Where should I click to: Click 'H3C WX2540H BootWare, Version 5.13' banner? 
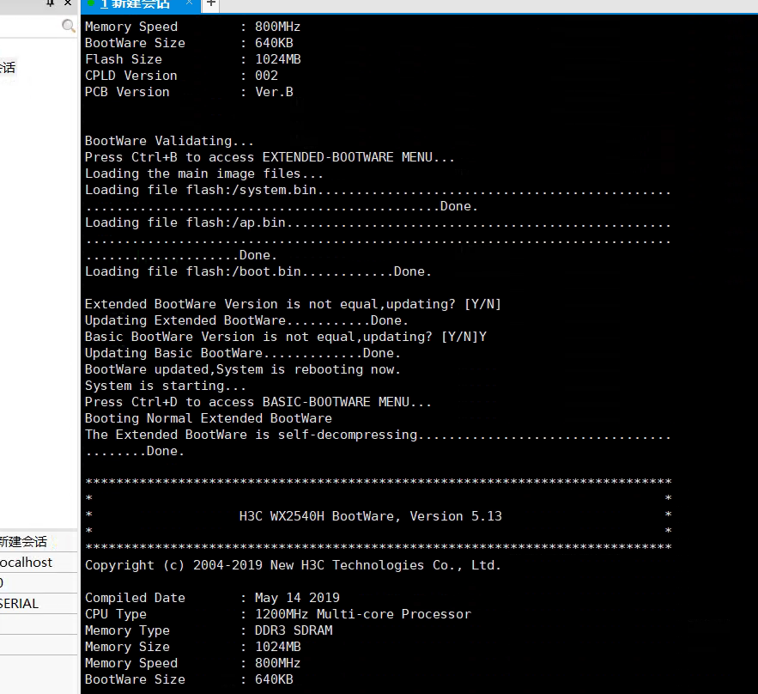(x=370, y=516)
